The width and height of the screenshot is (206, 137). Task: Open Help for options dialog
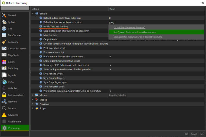click(202, 134)
